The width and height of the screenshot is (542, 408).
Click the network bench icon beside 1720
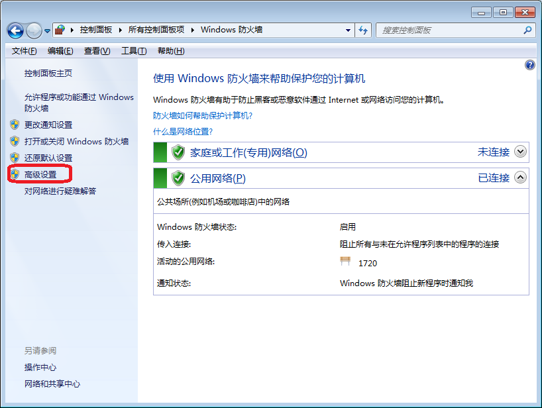[x=345, y=261]
